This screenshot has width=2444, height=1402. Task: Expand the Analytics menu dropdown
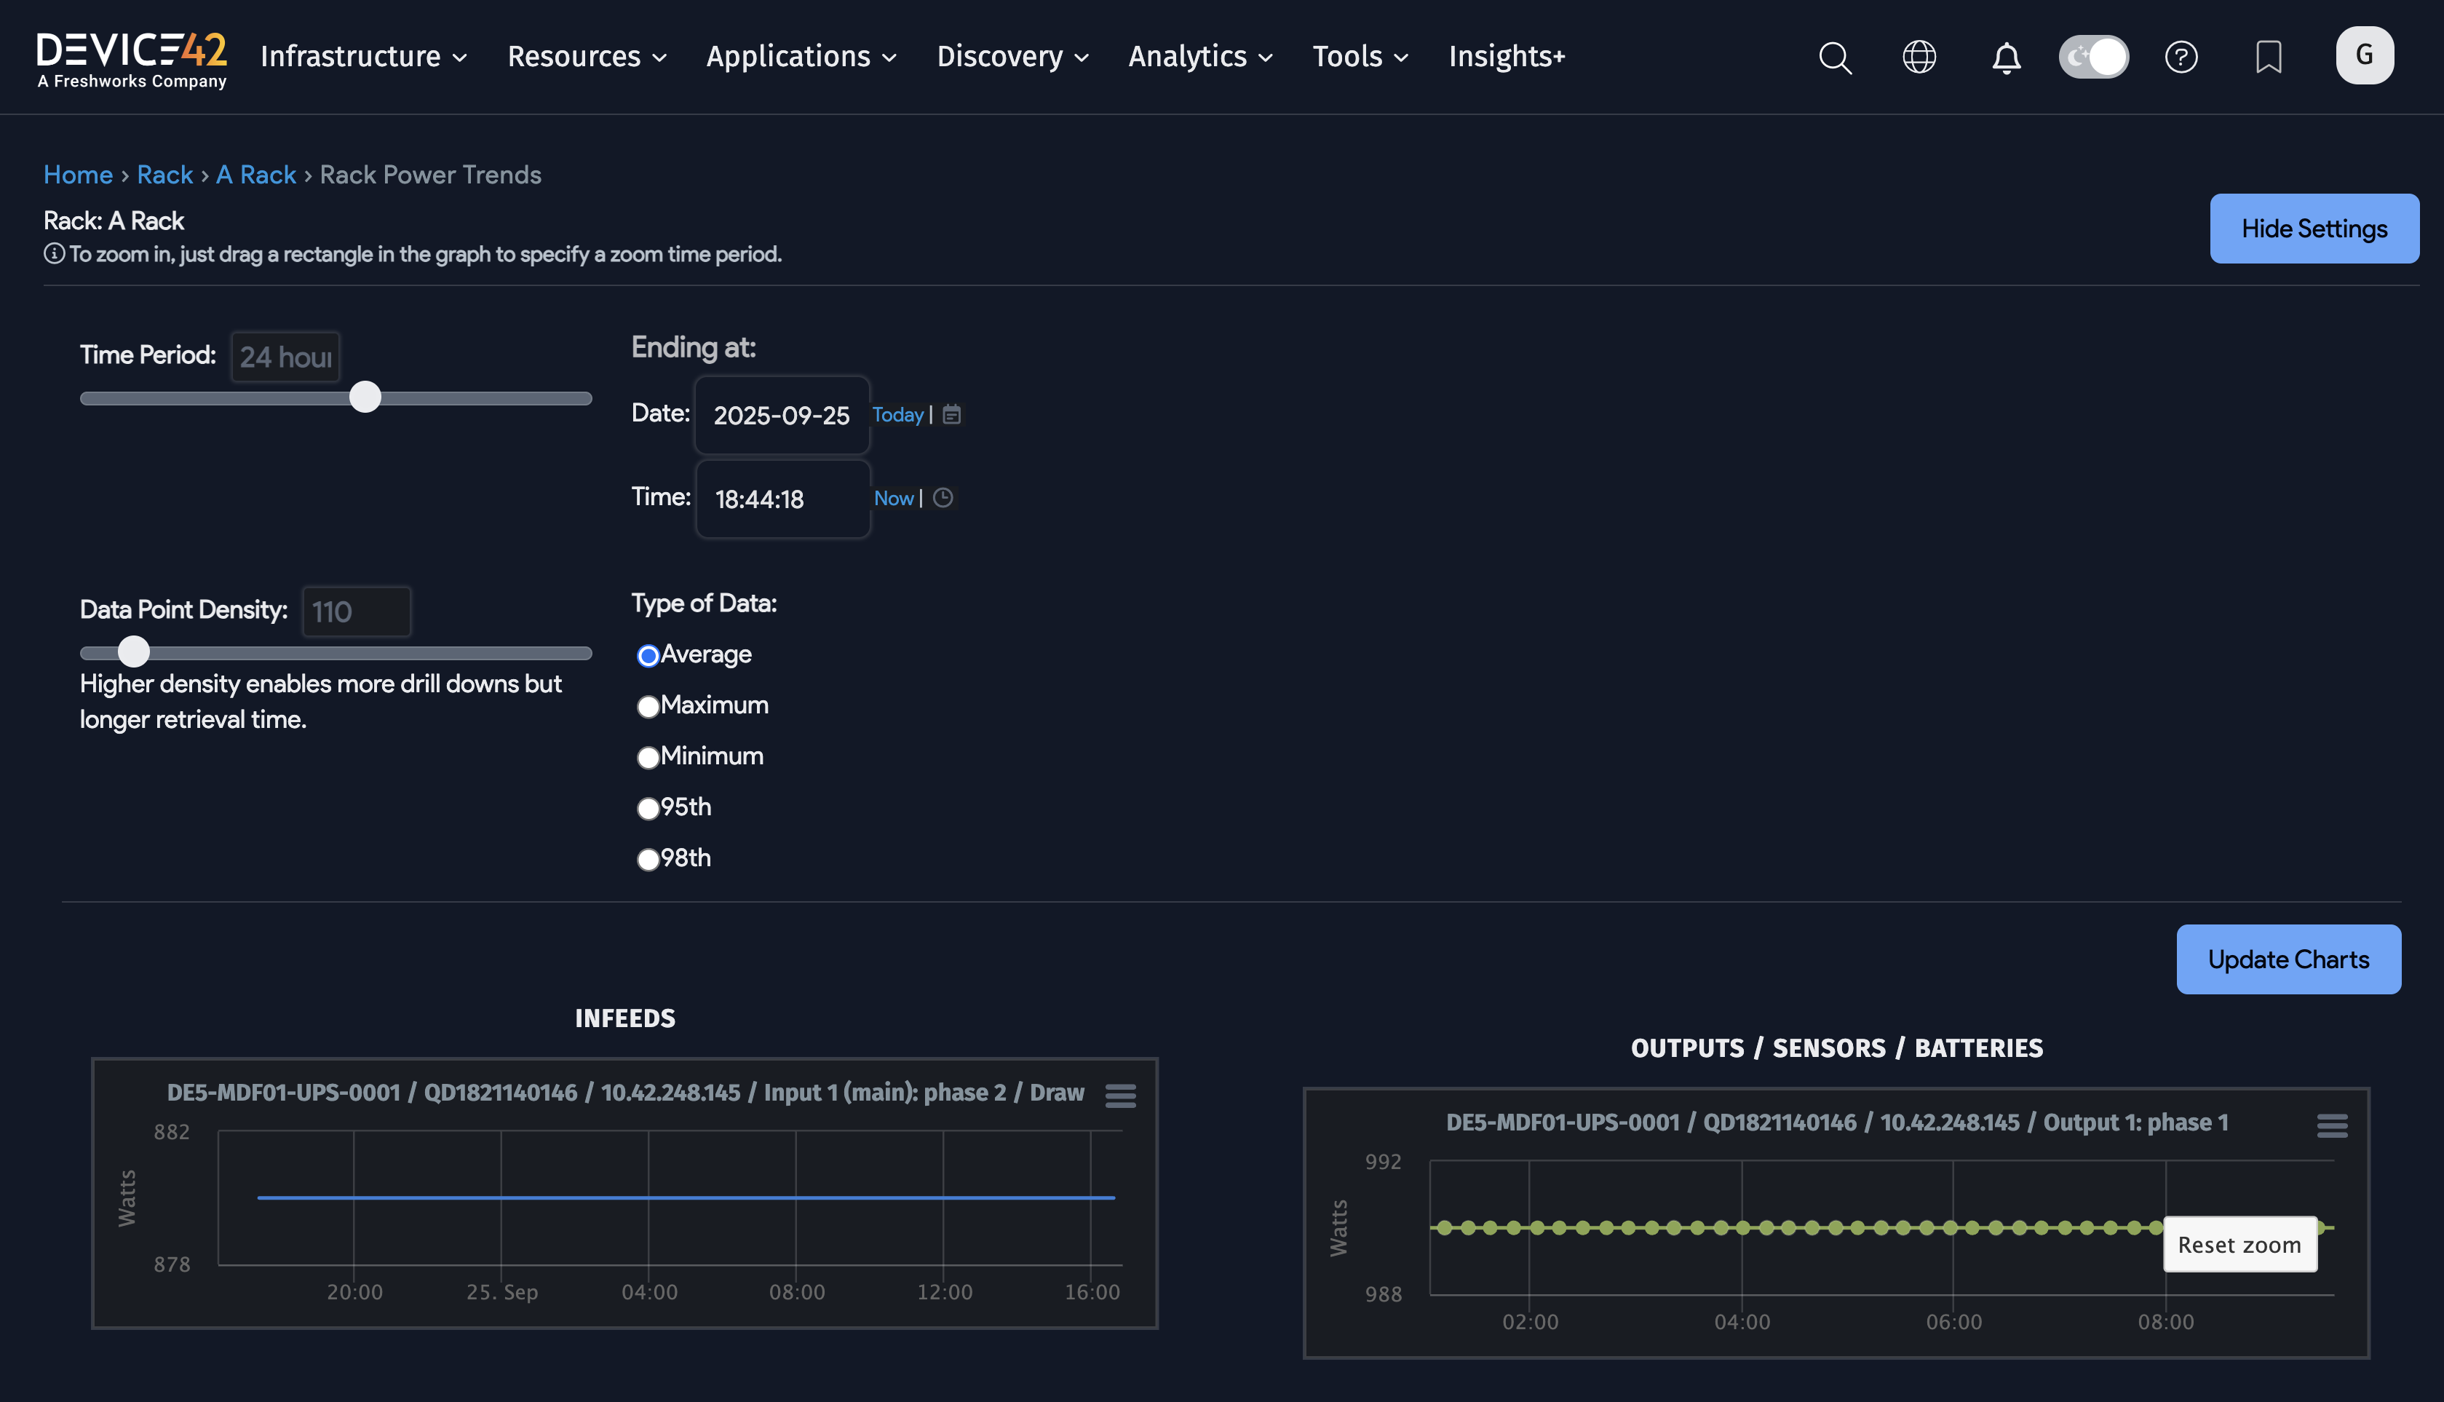tap(1200, 57)
